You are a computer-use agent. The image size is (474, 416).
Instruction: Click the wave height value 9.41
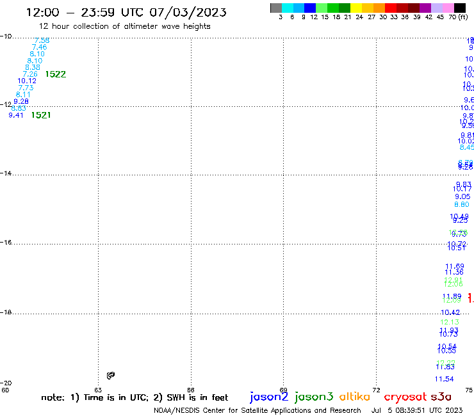tap(16, 115)
